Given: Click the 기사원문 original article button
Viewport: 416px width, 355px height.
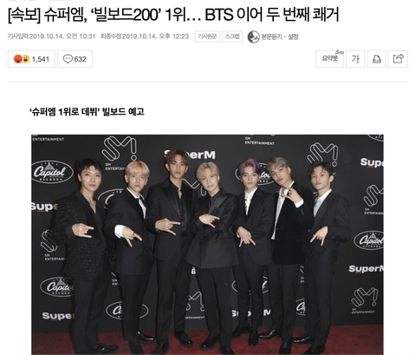Looking at the screenshot, I should [207, 36].
